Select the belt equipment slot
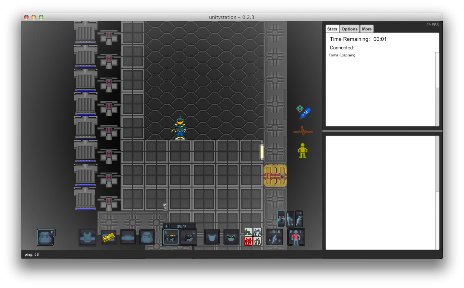The height and width of the screenshot is (288, 464). pos(127,237)
